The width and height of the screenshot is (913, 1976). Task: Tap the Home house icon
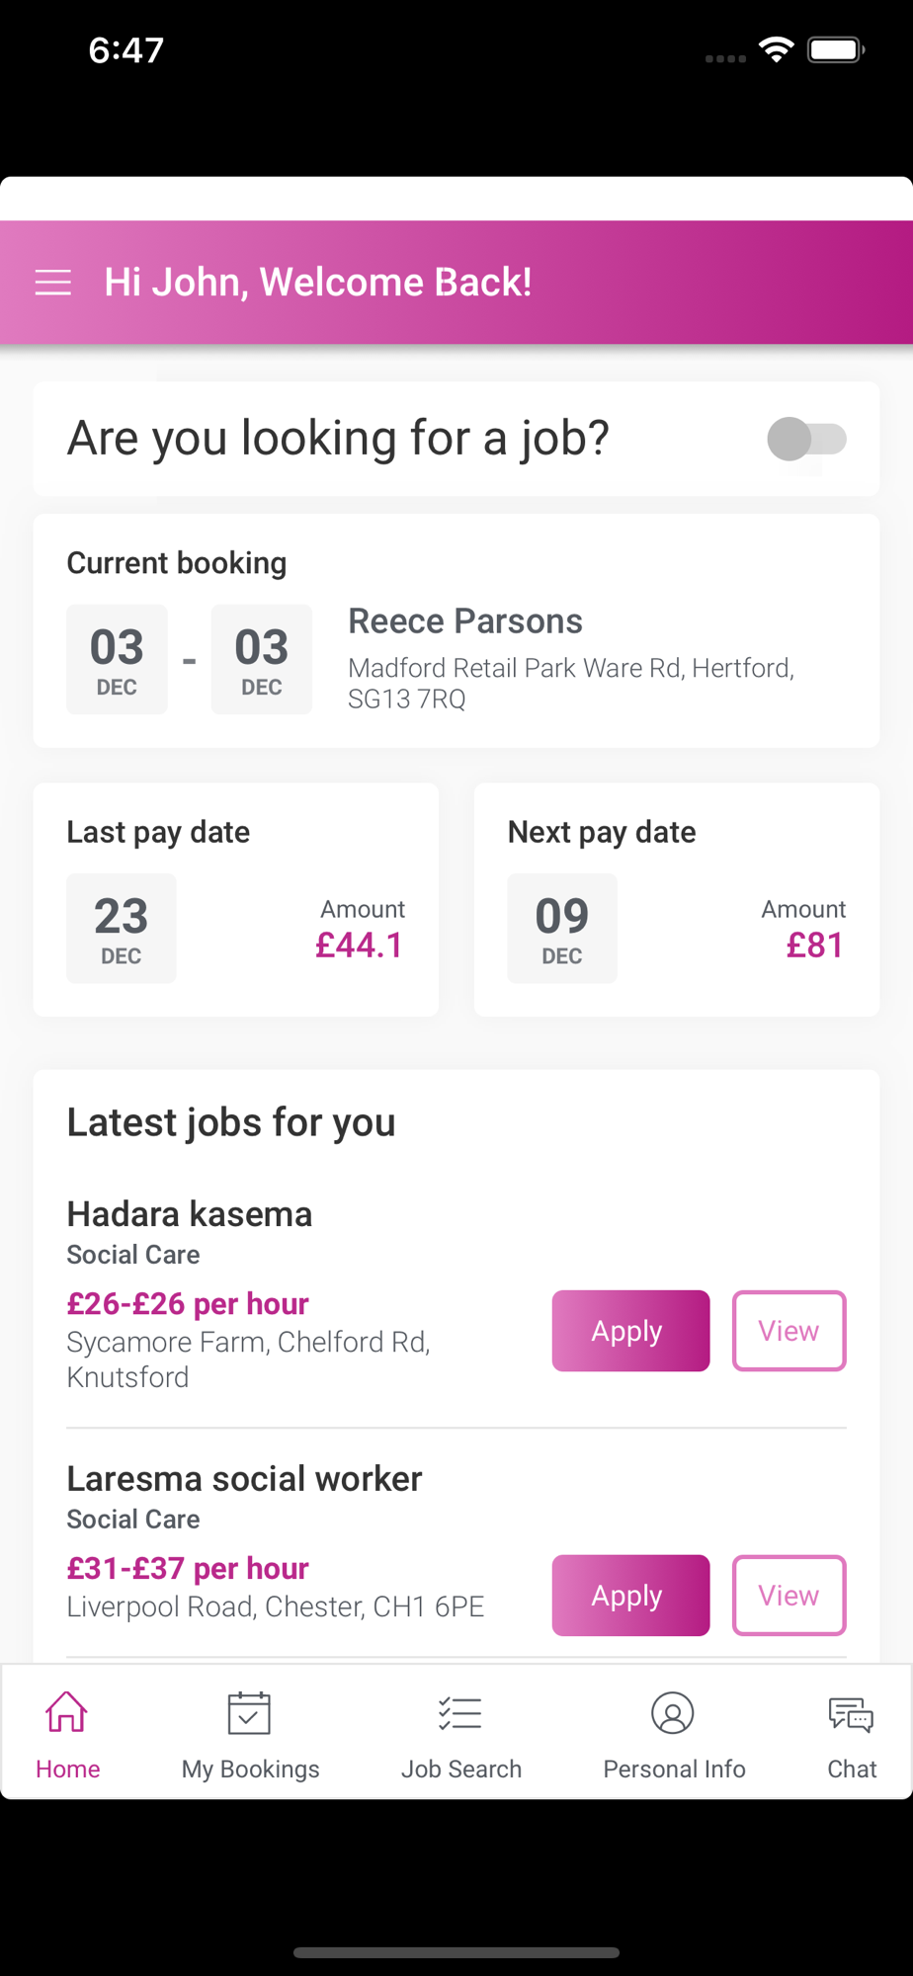coord(66,1712)
